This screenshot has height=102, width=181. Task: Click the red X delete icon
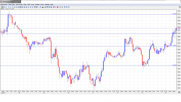[x=56, y=7]
